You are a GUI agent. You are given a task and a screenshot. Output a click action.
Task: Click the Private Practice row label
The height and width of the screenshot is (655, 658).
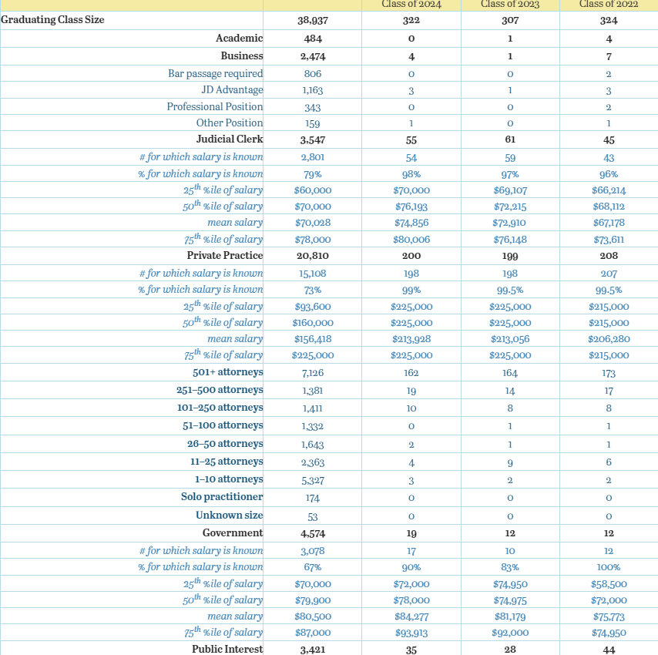pos(225,256)
